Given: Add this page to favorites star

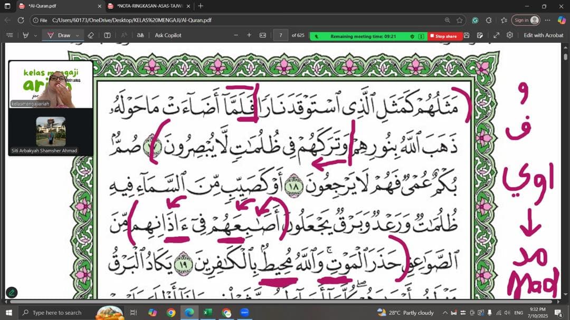Looking at the screenshot, I should 460,21.
